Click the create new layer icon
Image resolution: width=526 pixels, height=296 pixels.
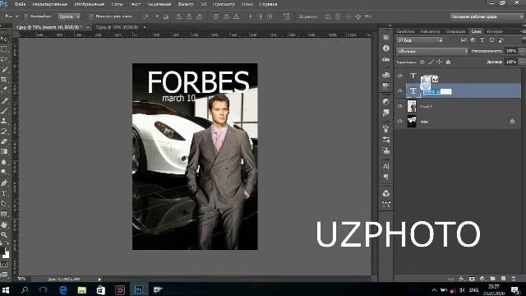pos(503,279)
